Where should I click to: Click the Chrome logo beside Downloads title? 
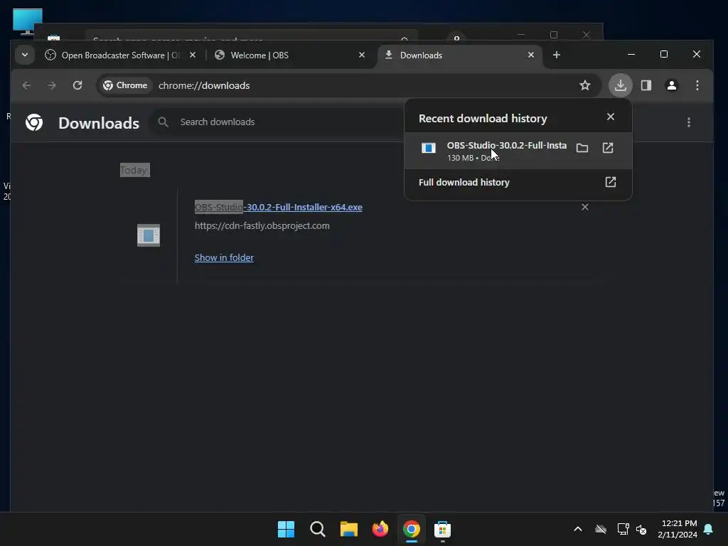[x=34, y=122]
